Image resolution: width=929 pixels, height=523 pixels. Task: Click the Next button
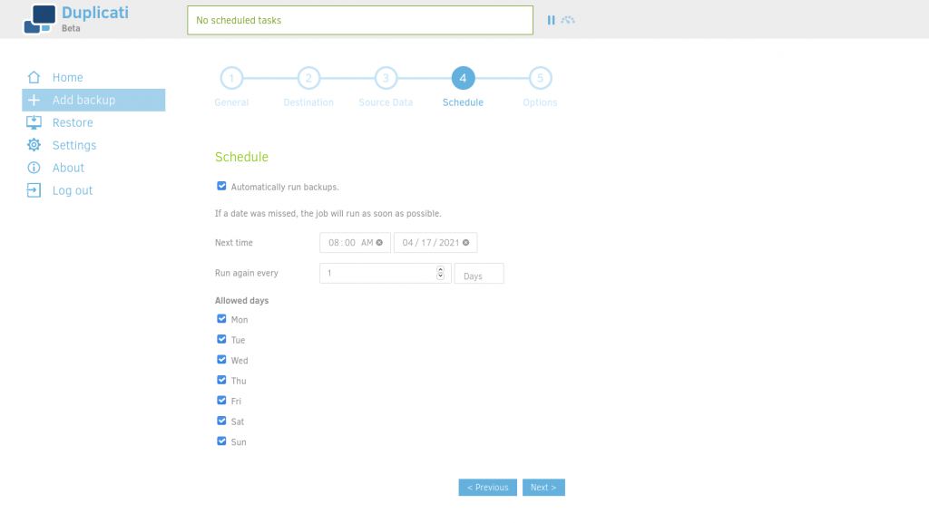point(543,488)
